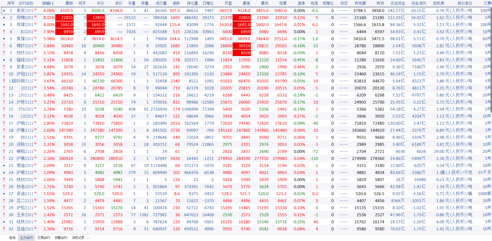Image resolution: width=492 pixels, height=241 pixels.
Task: Sort by the 最新 column header
Action: pos(69,3)
